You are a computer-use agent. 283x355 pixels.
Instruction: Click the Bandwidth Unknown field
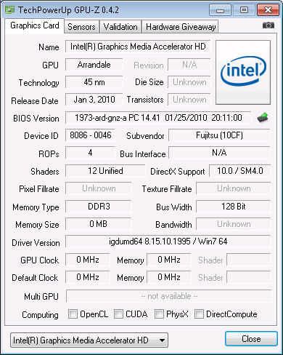pos(234,224)
